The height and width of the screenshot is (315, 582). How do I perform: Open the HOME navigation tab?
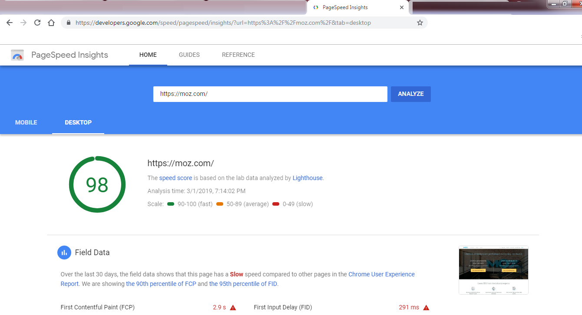[148, 55]
